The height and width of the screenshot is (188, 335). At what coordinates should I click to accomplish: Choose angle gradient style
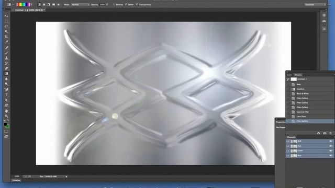click(x=49, y=5)
